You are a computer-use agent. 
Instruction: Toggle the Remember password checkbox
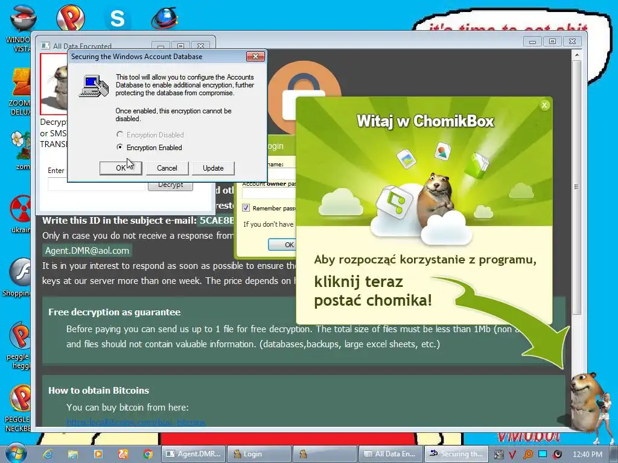(246, 208)
